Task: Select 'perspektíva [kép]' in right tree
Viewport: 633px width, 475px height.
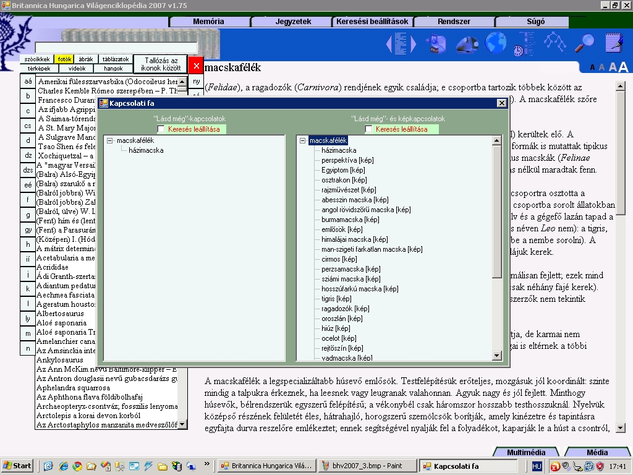Action: point(347,160)
